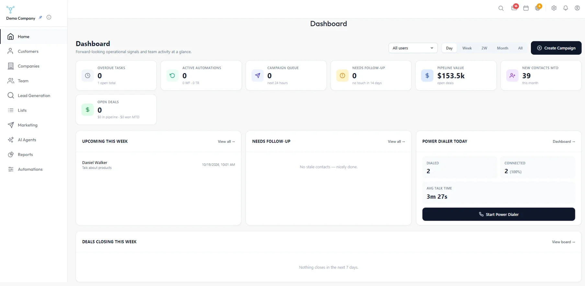The width and height of the screenshot is (585, 286).
Task: Switch time range to Week
Action: [467, 48]
